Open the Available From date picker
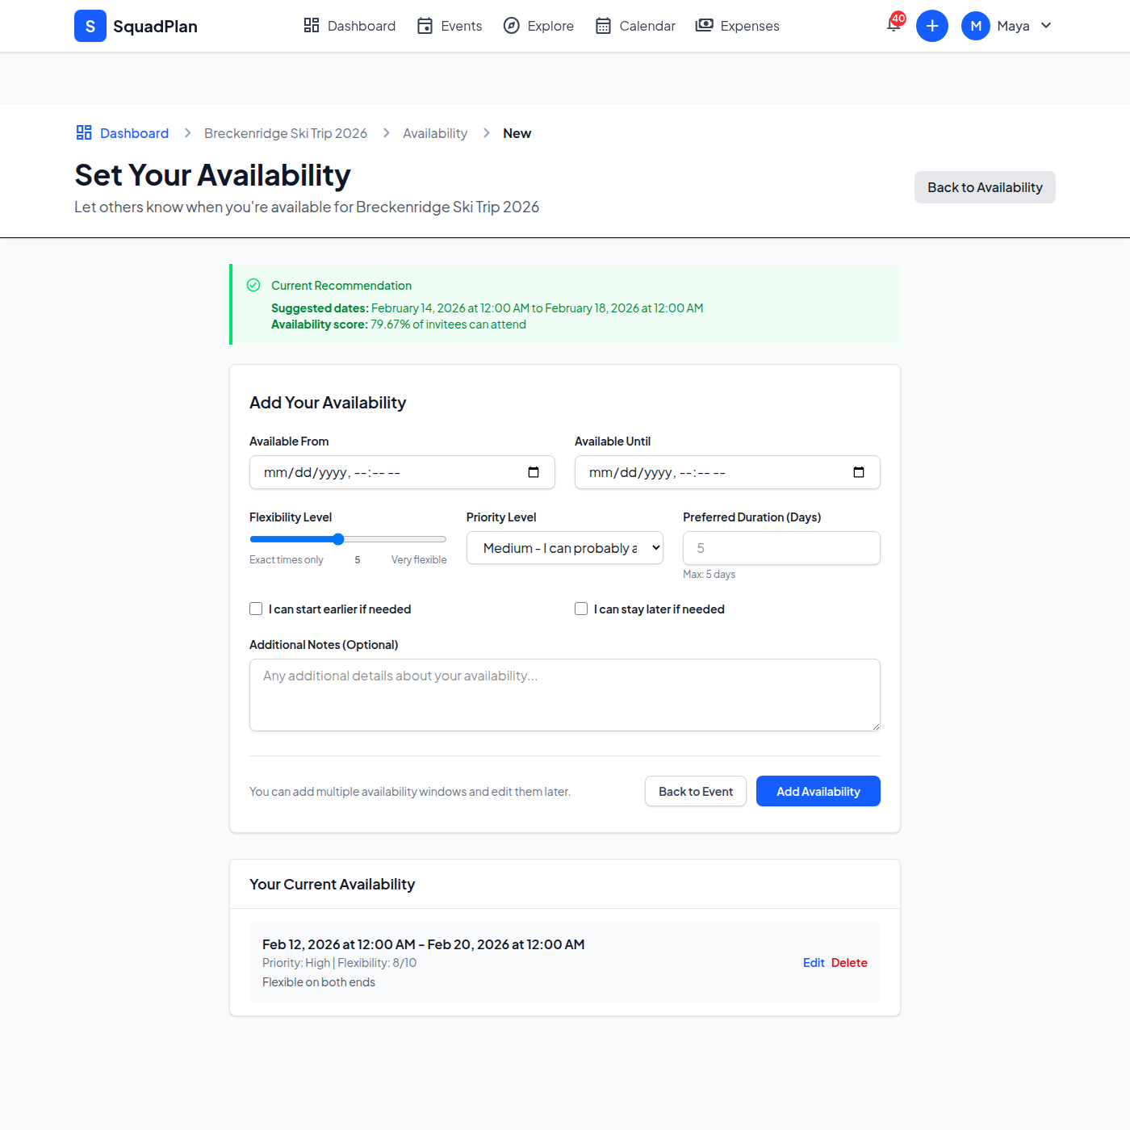Screen dimensions: 1130x1130 [534, 472]
